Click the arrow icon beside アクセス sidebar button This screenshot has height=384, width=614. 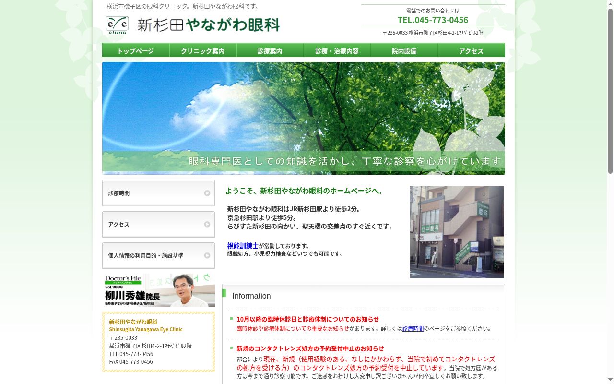207,224
